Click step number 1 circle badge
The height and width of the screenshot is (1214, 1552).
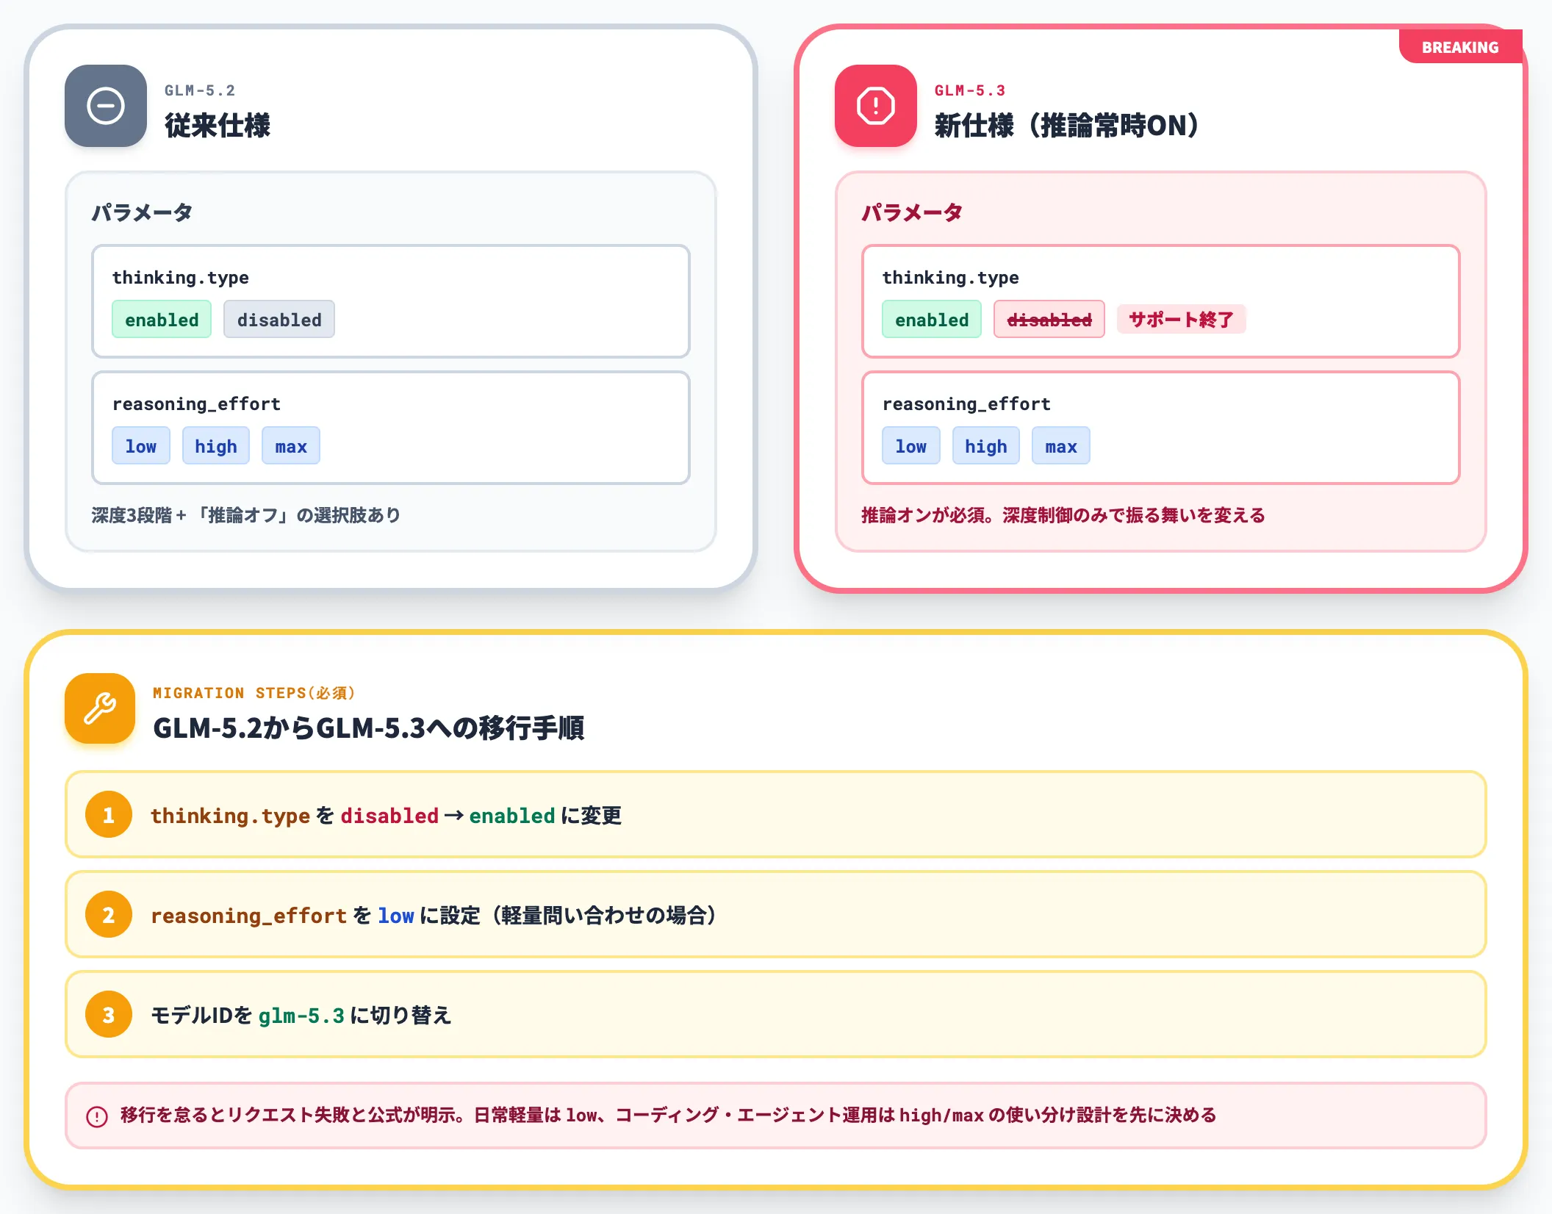coord(109,814)
